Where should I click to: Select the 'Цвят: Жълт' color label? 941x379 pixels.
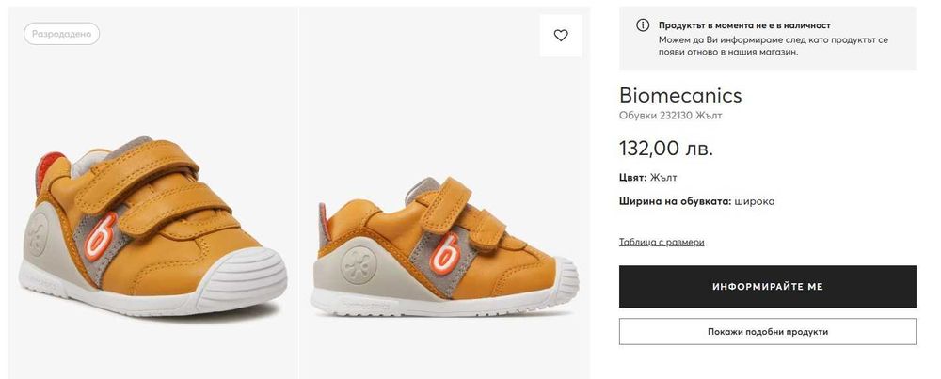pyautogui.click(x=647, y=177)
